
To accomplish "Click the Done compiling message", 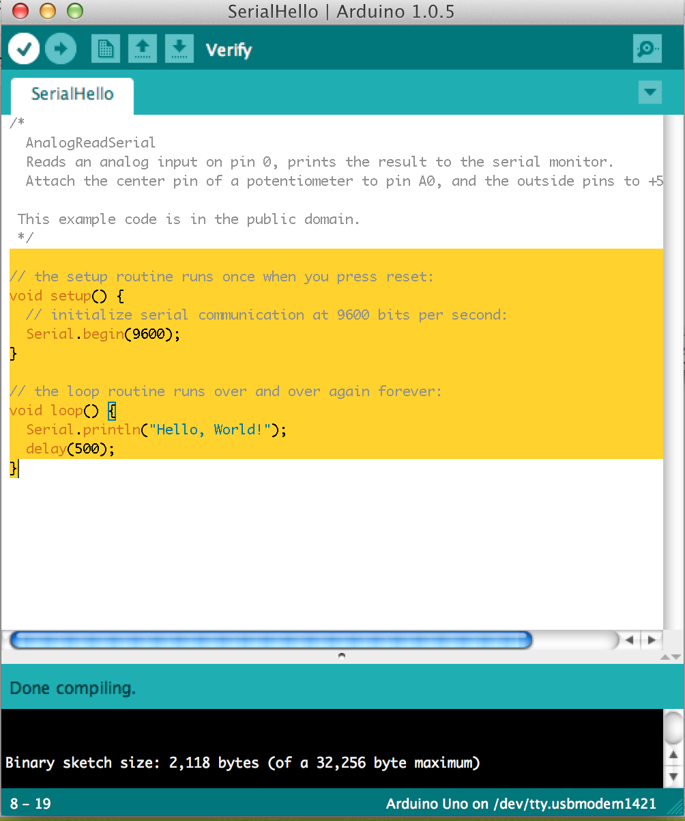I will pos(72,688).
